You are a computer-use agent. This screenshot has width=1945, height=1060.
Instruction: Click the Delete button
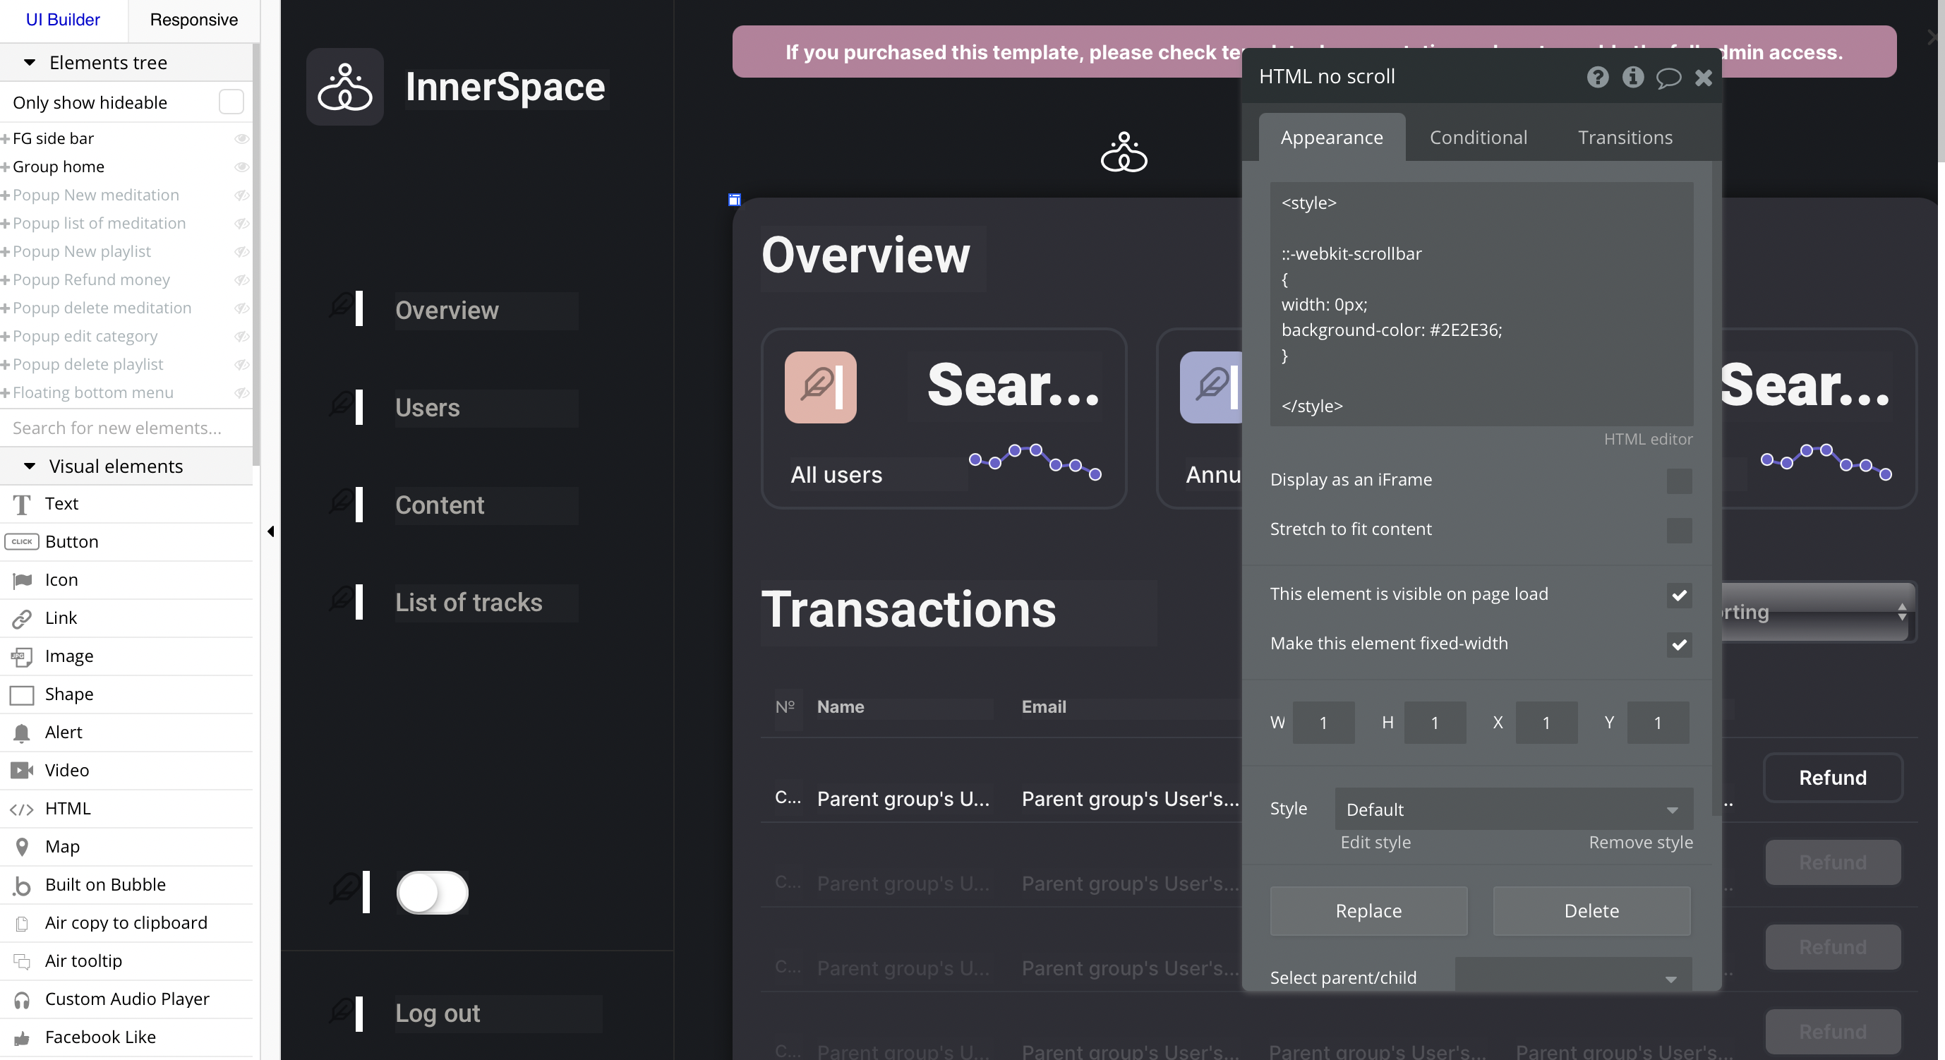[x=1591, y=910]
